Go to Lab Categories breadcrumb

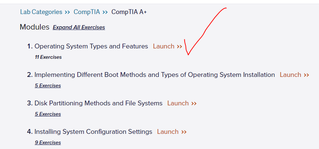click(x=41, y=12)
